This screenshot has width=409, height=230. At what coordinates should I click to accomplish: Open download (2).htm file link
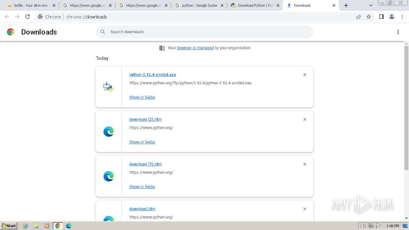click(x=145, y=119)
